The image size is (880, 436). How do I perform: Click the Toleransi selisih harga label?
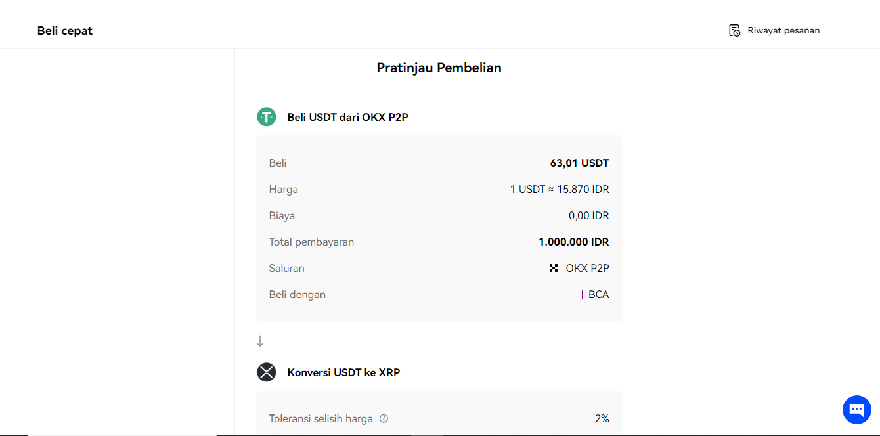click(x=320, y=418)
